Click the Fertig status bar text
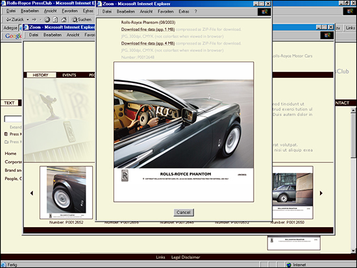Screen dimensions: 357x268 point(12,265)
